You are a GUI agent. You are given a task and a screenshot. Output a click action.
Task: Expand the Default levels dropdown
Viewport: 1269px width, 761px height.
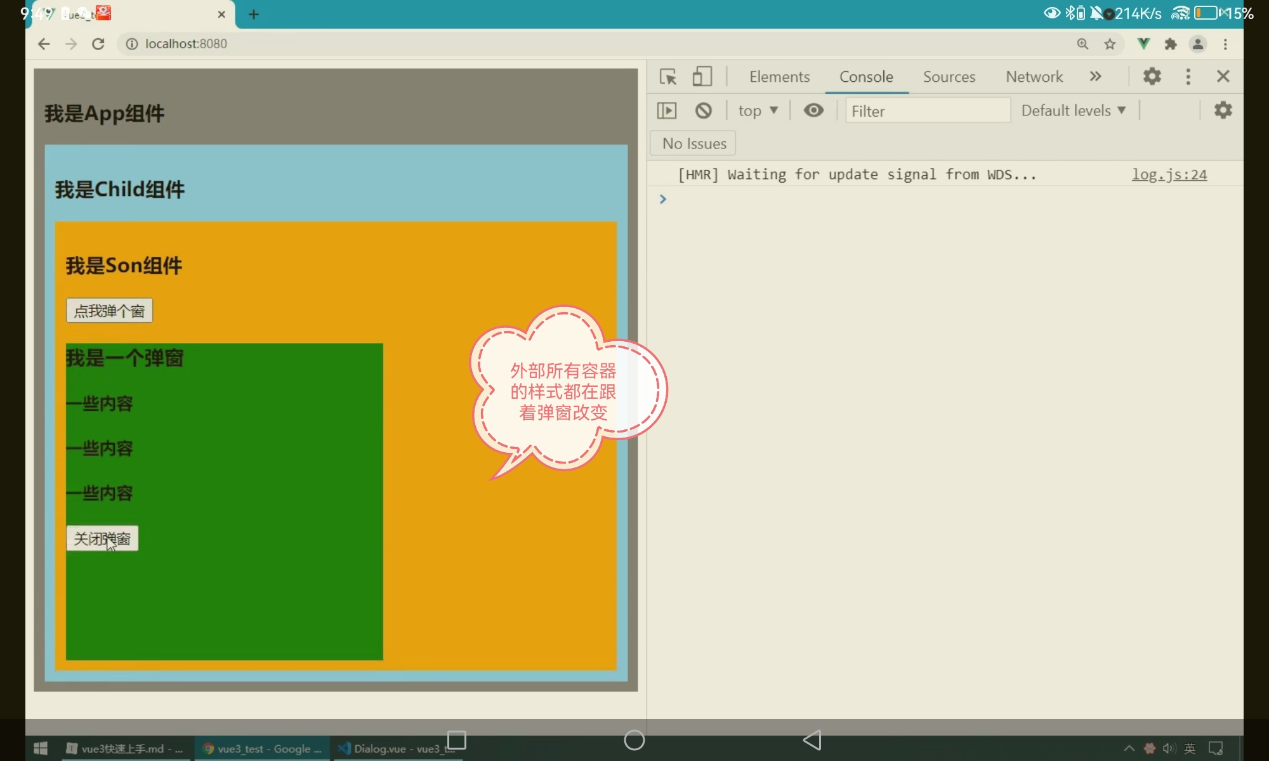(1073, 111)
